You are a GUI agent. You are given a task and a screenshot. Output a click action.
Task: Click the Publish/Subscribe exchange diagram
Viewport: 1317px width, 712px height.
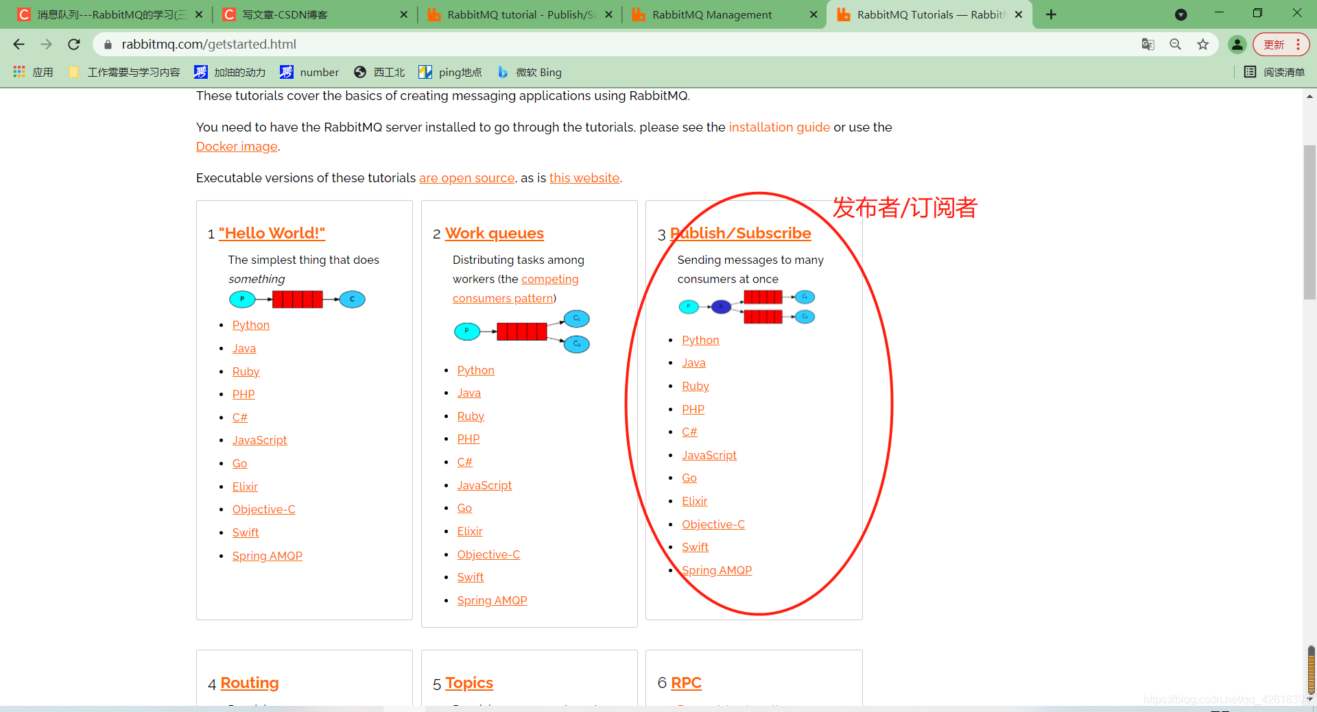click(747, 307)
